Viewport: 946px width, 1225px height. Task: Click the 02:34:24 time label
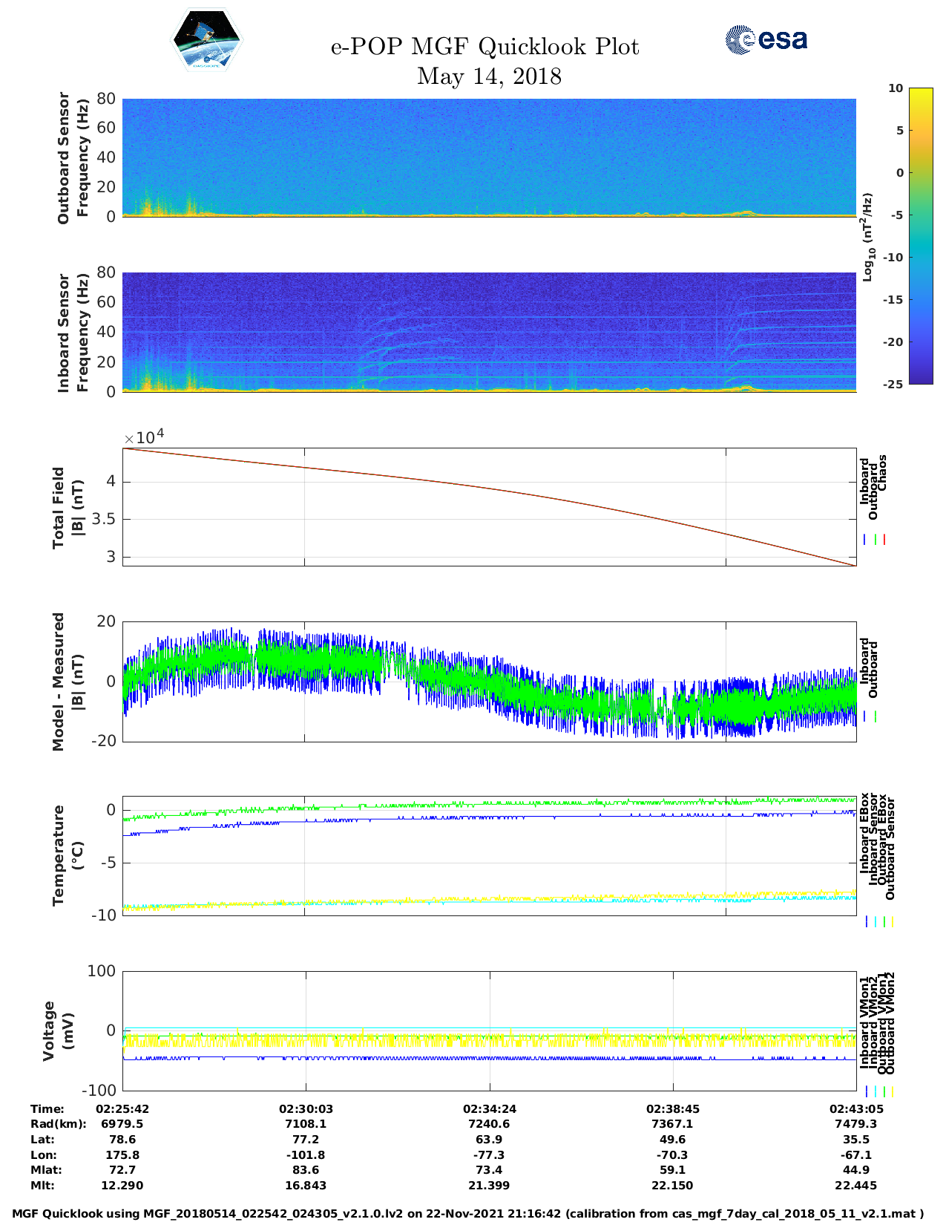[489, 1108]
